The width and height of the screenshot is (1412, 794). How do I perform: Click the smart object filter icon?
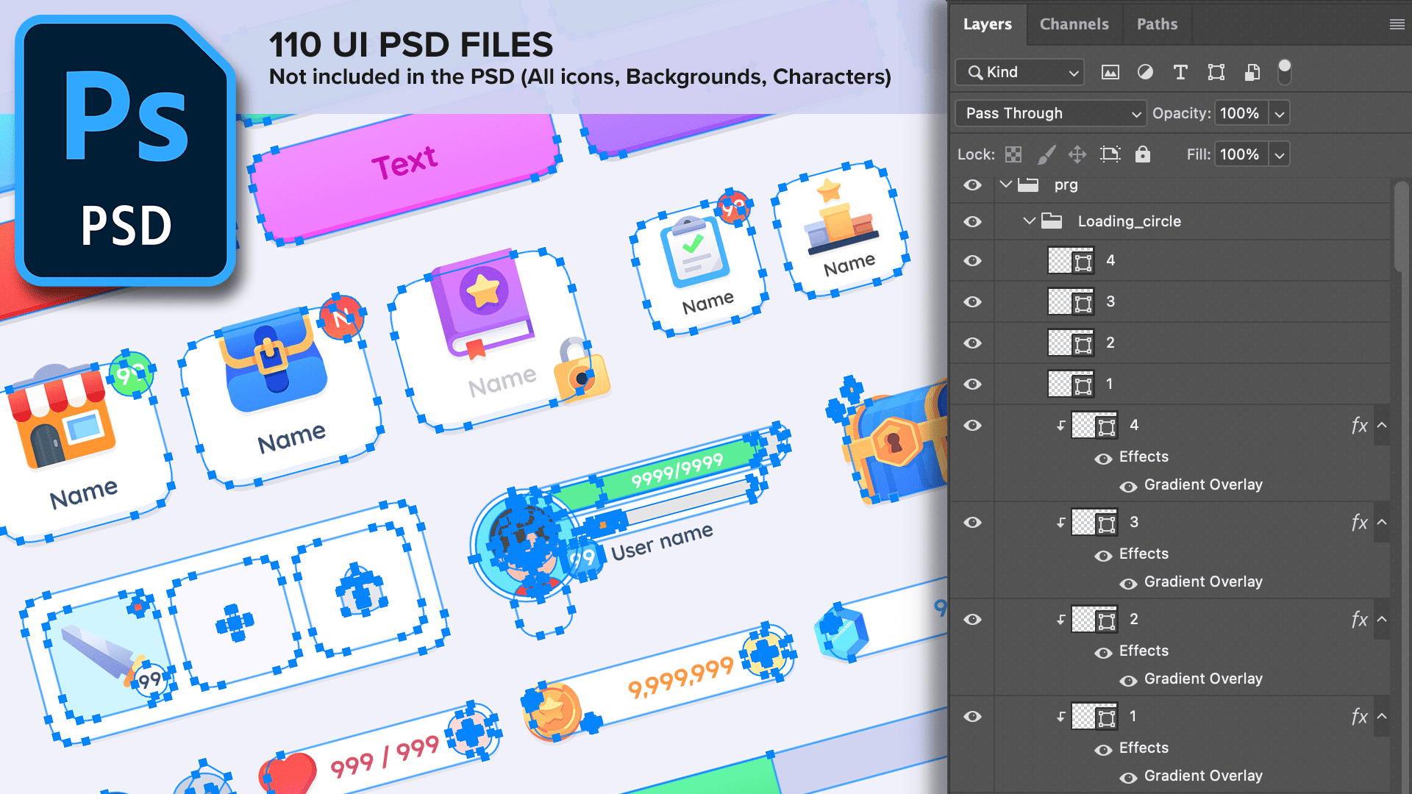coord(1252,72)
